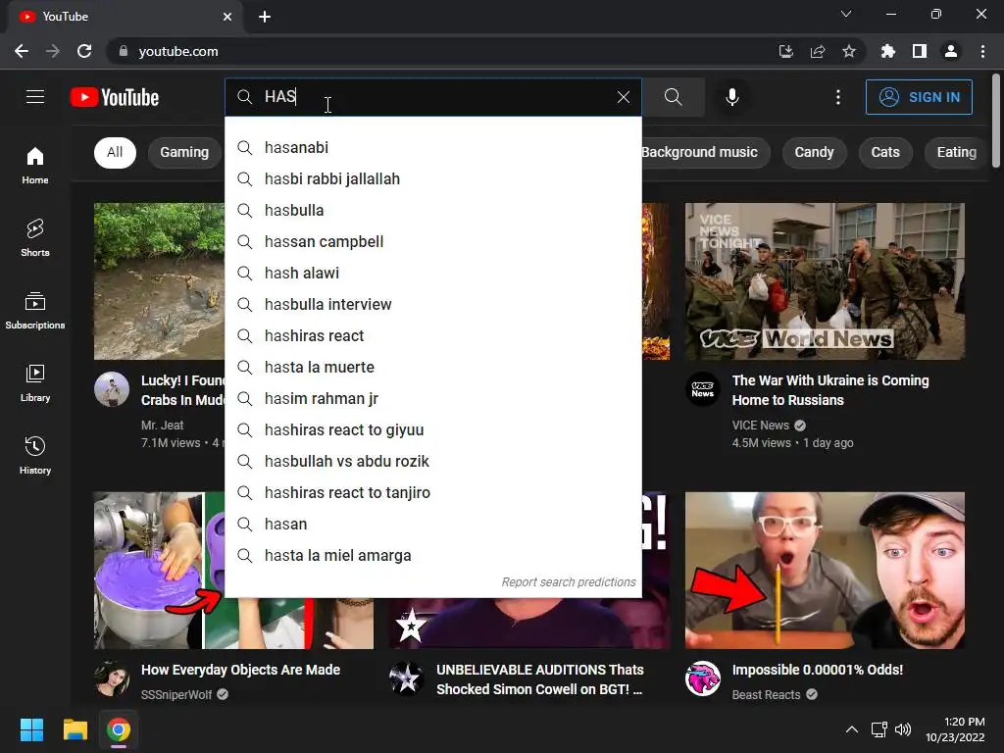
Task: Choose hasta la miel amarga suggestion
Action: click(x=432, y=555)
